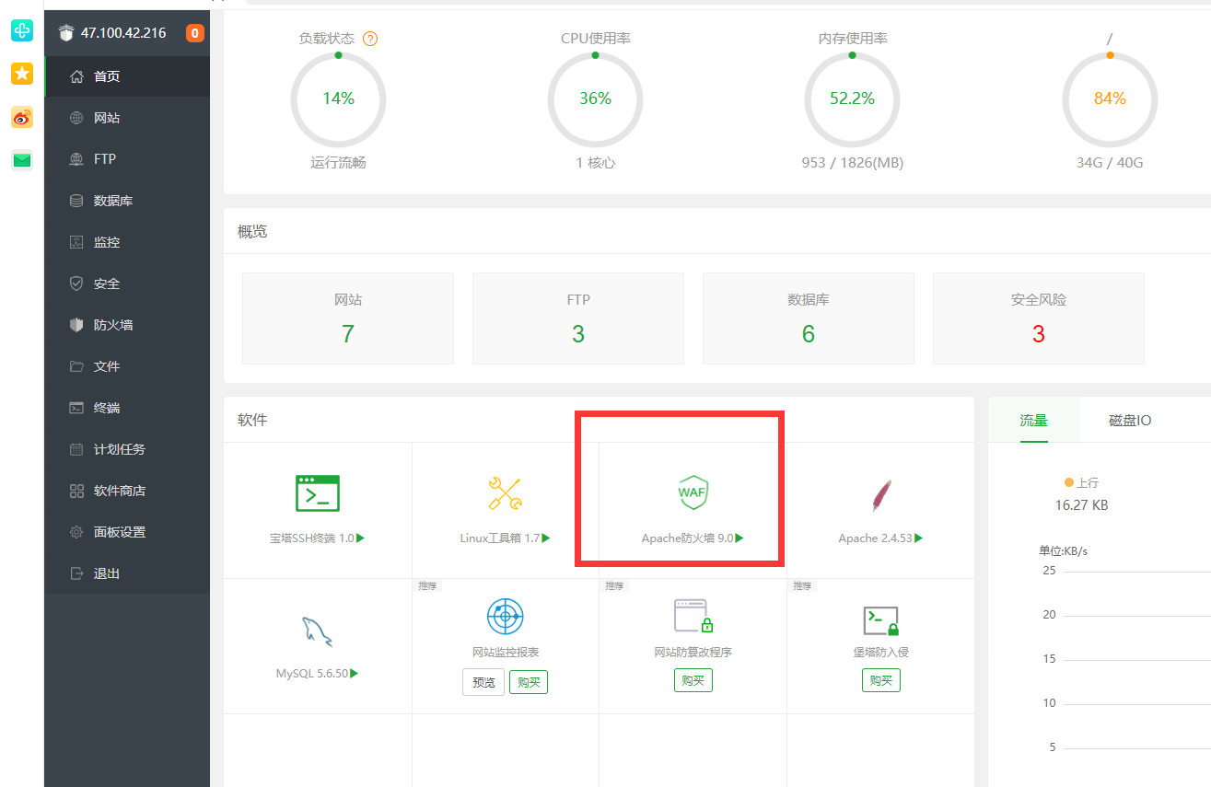Open the FTP overview card showing 3
This screenshot has height=787, width=1211.
[578, 318]
